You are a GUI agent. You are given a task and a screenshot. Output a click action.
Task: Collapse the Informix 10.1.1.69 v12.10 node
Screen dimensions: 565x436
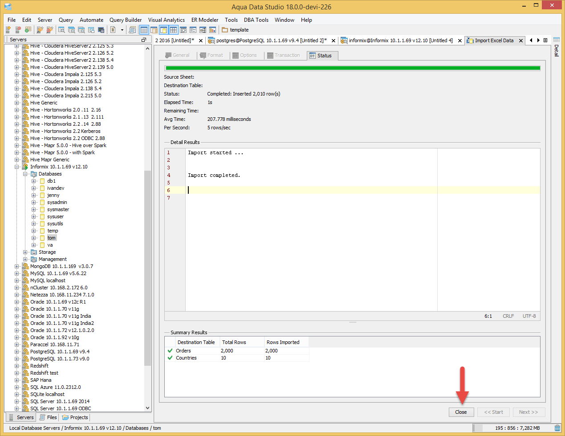16,167
